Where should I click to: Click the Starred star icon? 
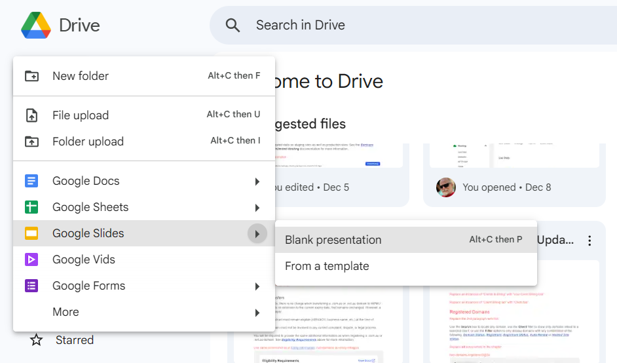click(36, 340)
